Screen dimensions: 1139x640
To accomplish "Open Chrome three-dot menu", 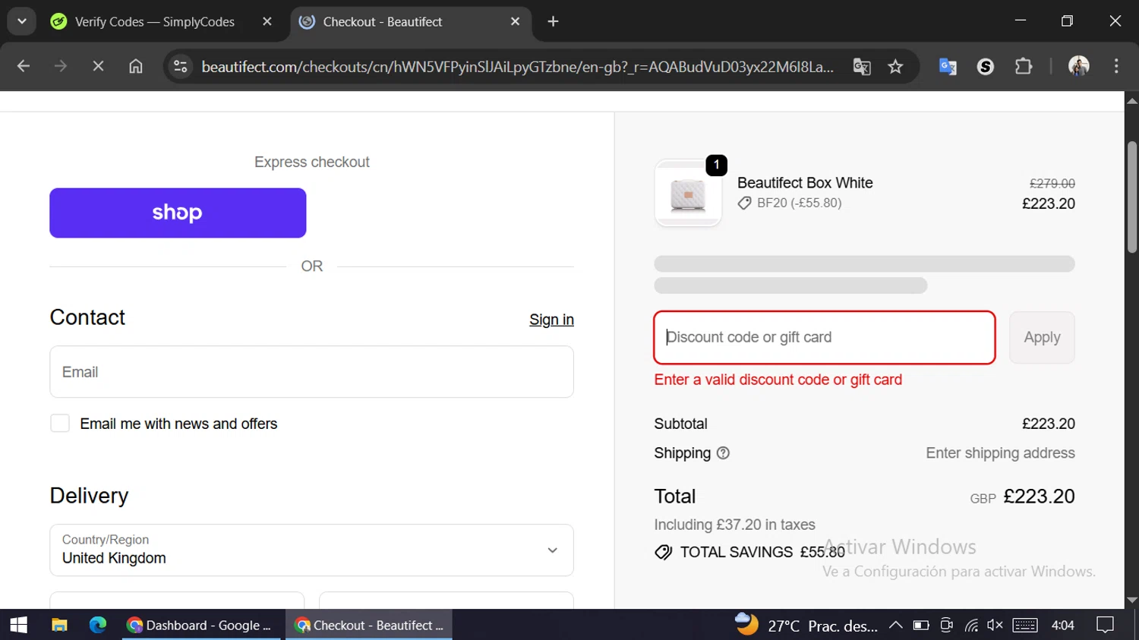I will click(1116, 66).
